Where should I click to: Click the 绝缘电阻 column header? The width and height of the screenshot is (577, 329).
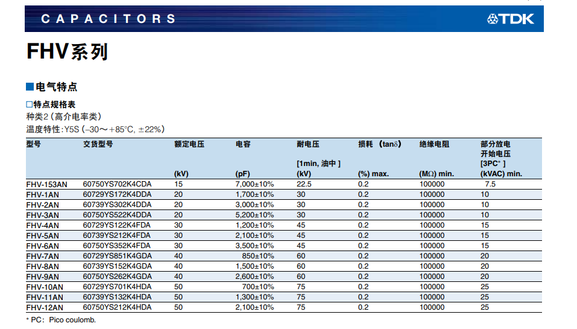point(434,144)
